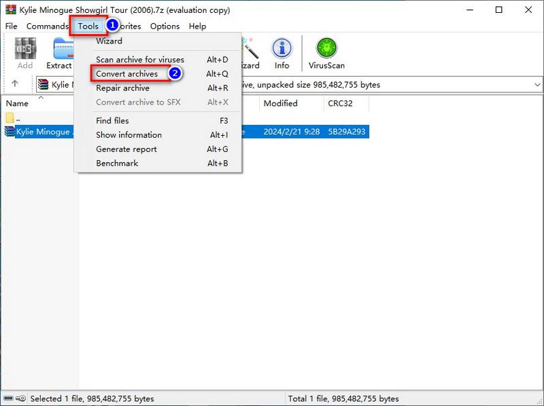
Task: Click the unpacked size text in address bar
Action: tap(318, 85)
